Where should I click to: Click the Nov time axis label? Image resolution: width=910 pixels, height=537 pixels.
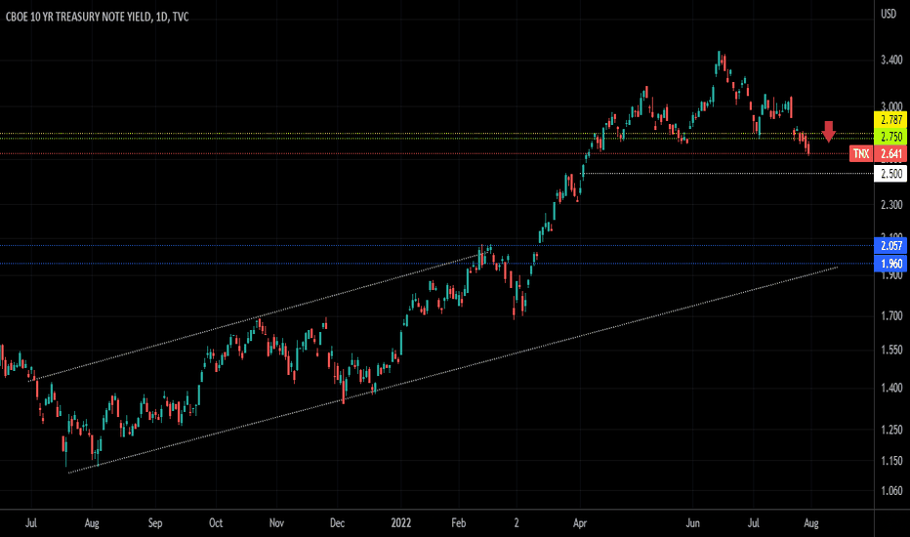[277, 523]
